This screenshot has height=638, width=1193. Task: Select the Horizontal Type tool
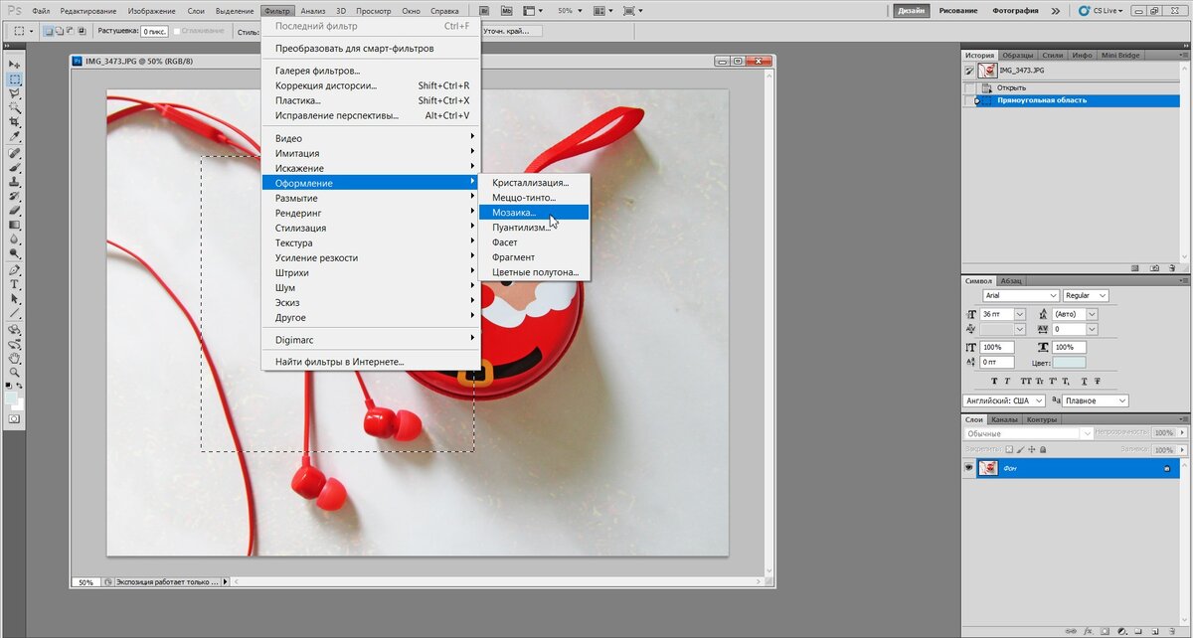coord(15,284)
